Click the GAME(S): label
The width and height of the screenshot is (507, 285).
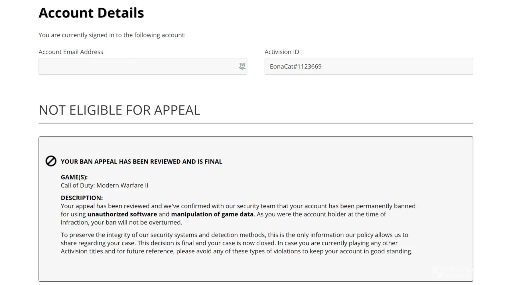(74, 177)
